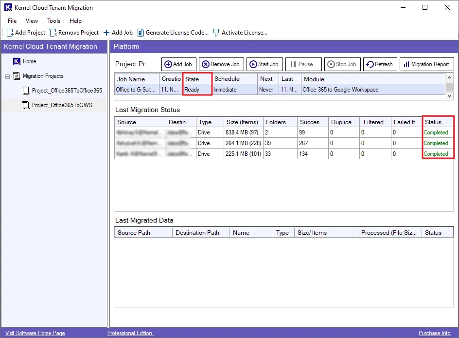459x338 pixels.
Task: Open the Purchase Info link
Action: [434, 333]
